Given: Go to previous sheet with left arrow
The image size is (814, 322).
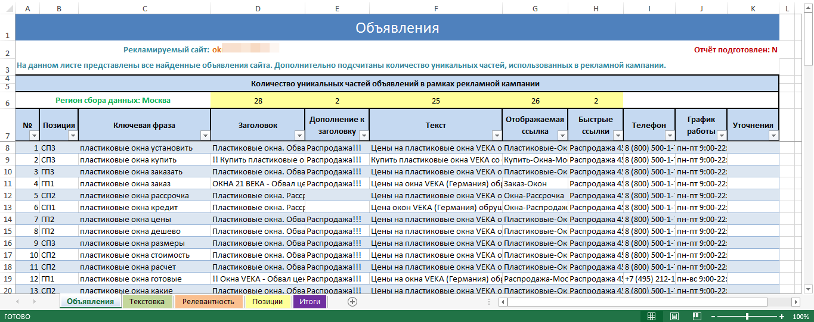Looking at the screenshot, I should pos(17,302).
